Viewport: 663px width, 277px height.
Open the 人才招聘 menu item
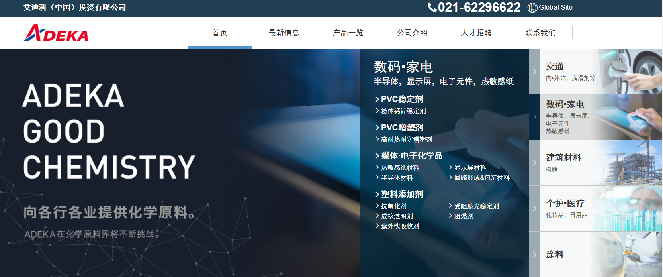click(x=476, y=33)
